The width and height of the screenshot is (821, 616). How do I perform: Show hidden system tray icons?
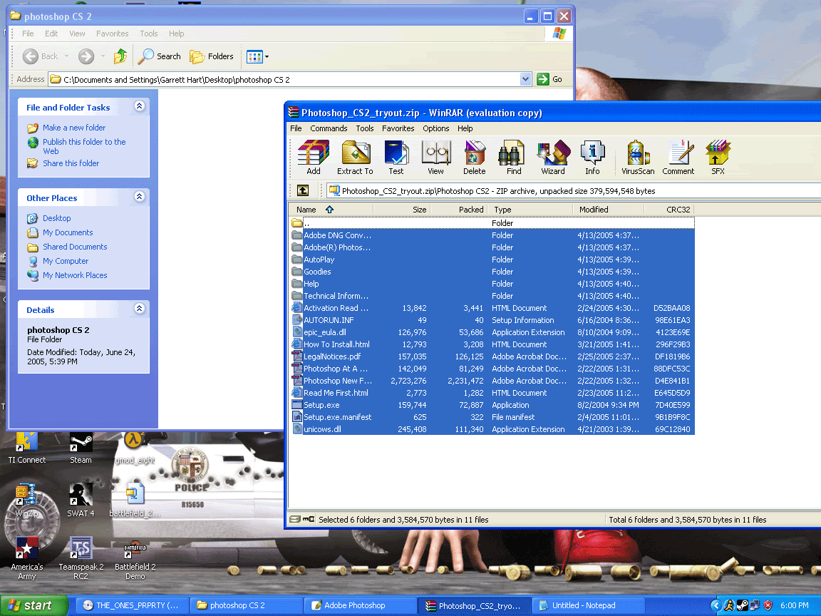click(x=716, y=605)
